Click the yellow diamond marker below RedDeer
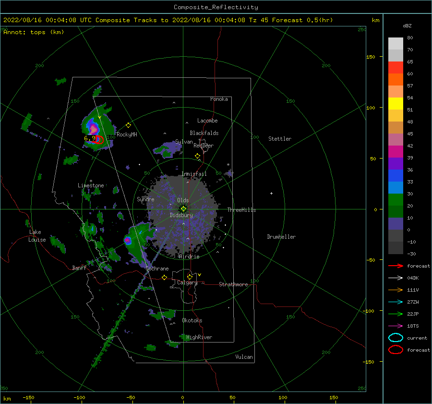This screenshot has width=432, height=404. click(197, 156)
